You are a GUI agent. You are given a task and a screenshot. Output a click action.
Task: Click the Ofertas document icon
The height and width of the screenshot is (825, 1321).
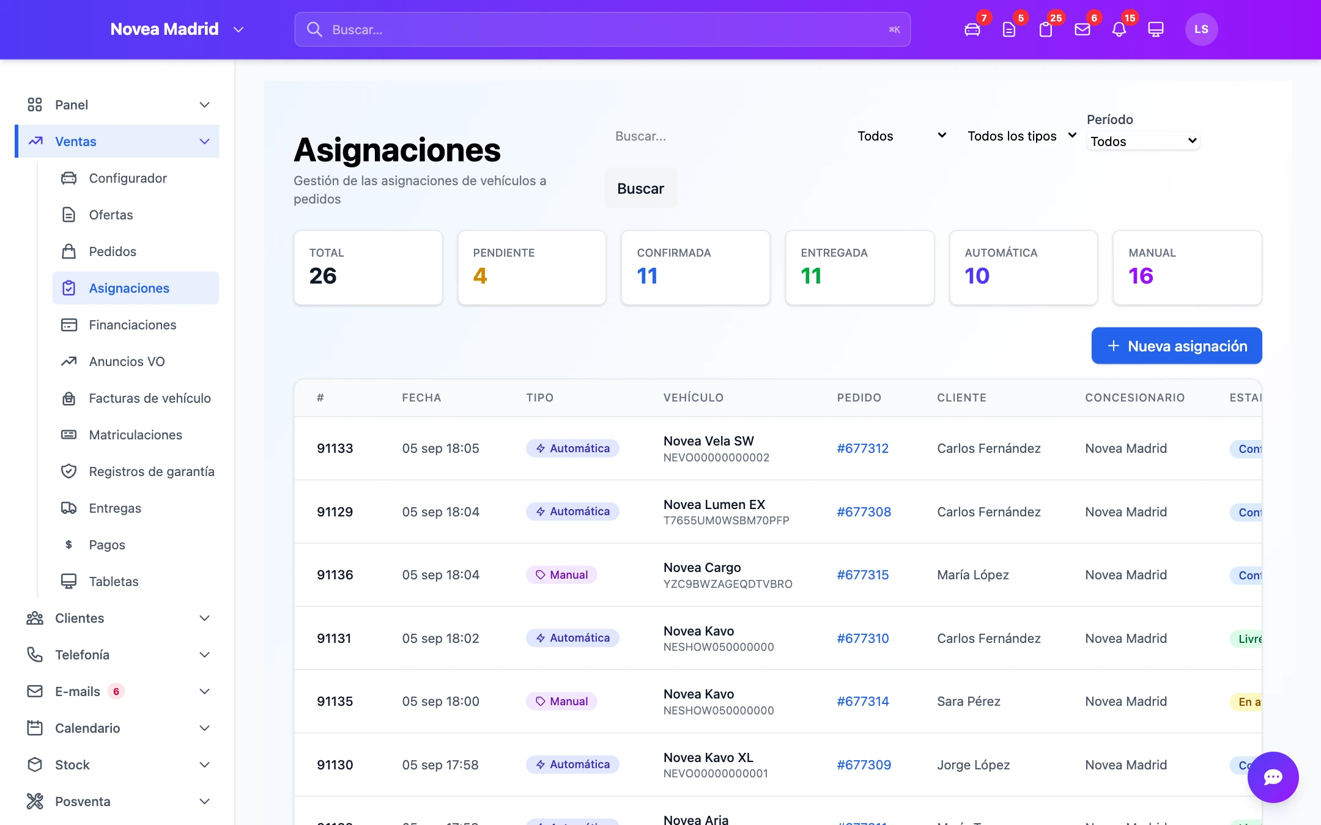point(69,215)
